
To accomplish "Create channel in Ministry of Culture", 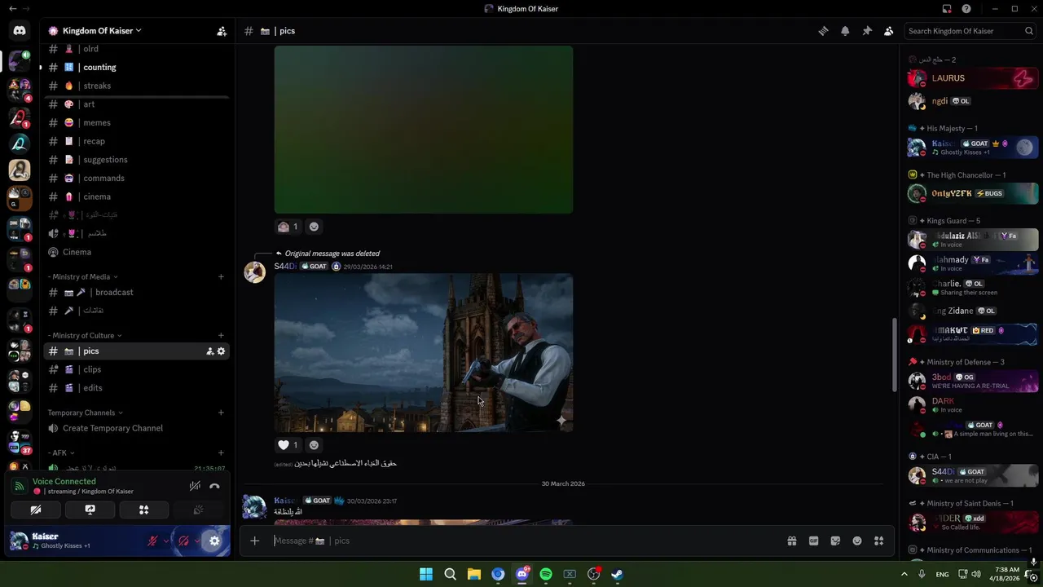I will click(221, 336).
